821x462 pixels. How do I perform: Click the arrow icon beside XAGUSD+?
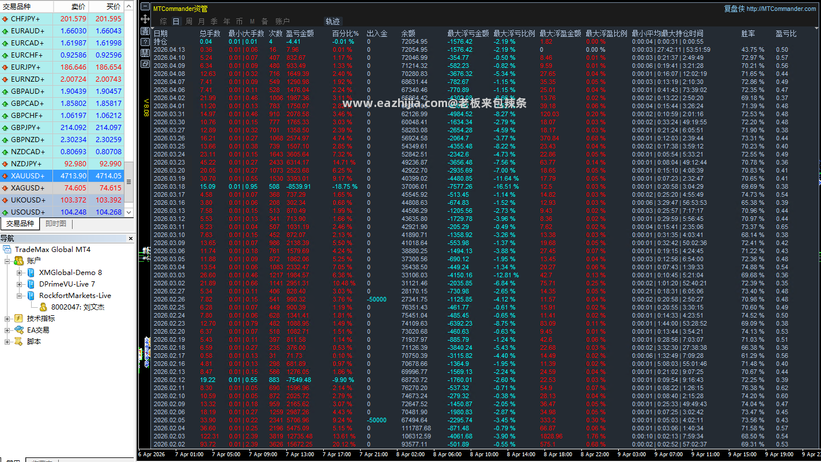[x=5, y=188]
